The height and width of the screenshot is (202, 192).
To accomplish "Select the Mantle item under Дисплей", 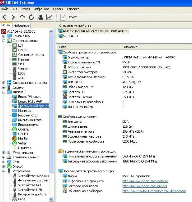I will coord(23,139).
